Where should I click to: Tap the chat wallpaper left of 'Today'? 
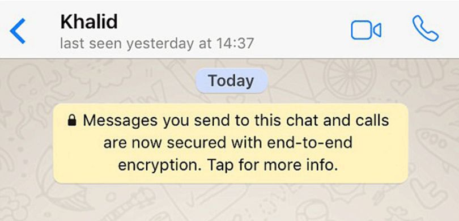(96, 81)
